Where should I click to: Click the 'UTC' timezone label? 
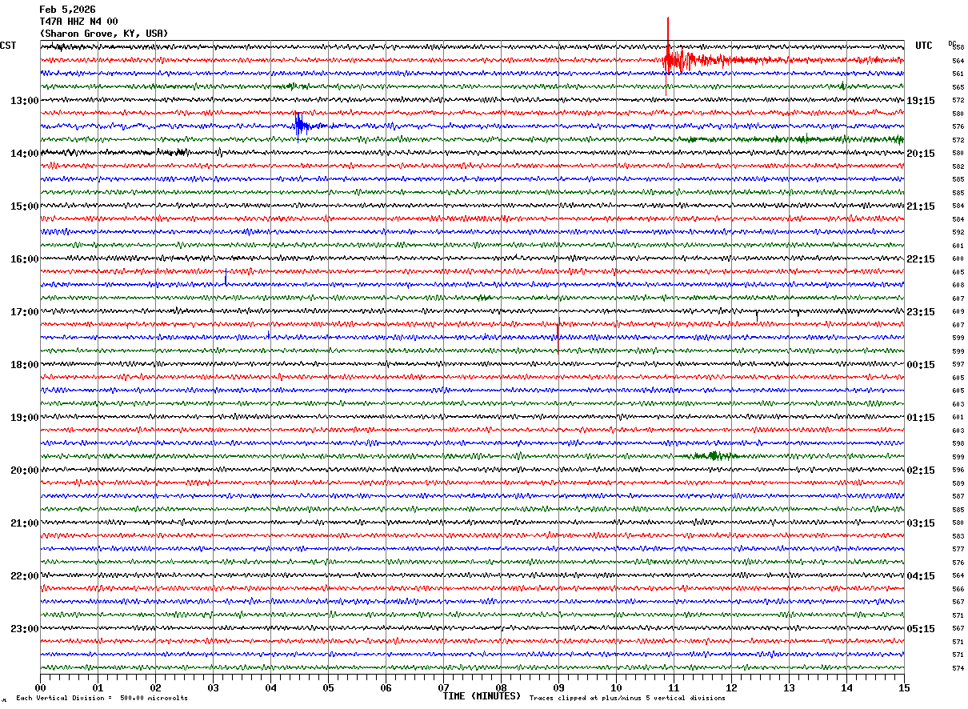924,46
